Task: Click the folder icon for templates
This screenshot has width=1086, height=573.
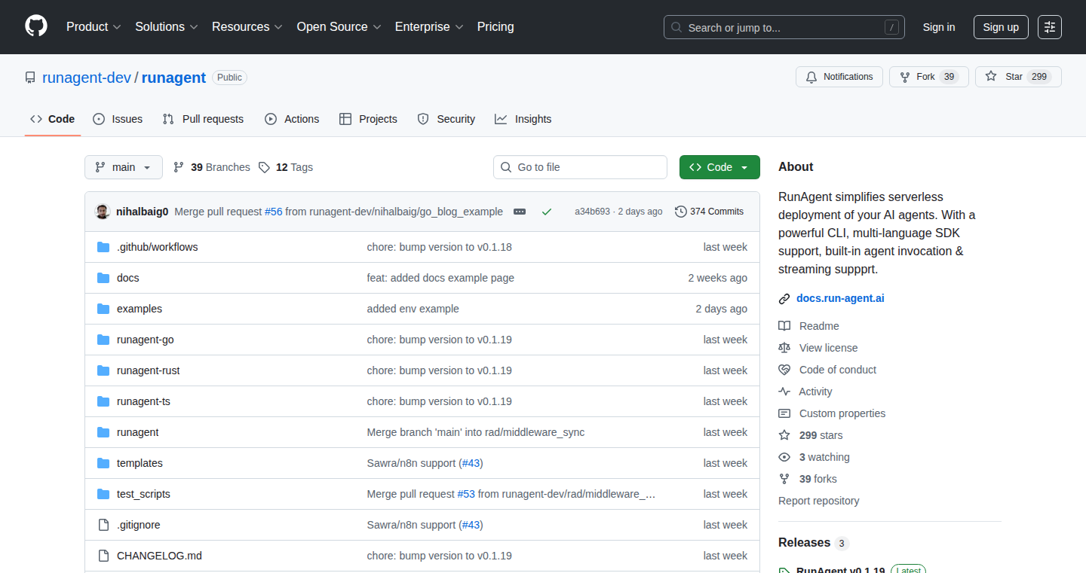Action: (x=103, y=463)
